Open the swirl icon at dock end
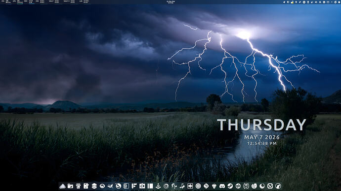This screenshot has width=341, height=191. click(x=278, y=186)
